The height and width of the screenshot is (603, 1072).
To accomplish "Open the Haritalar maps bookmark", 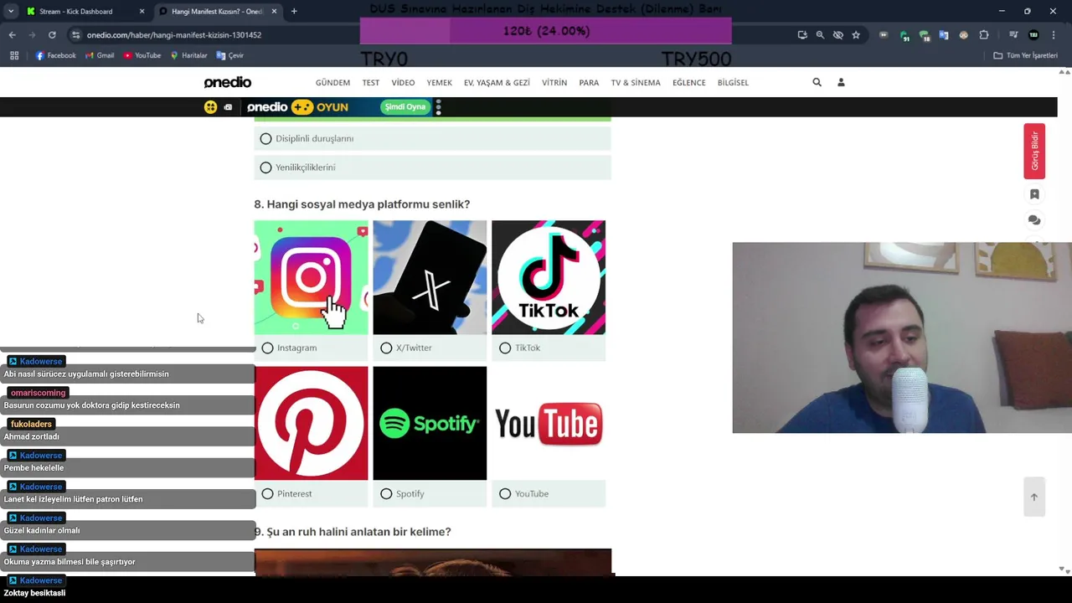I will click(x=188, y=55).
